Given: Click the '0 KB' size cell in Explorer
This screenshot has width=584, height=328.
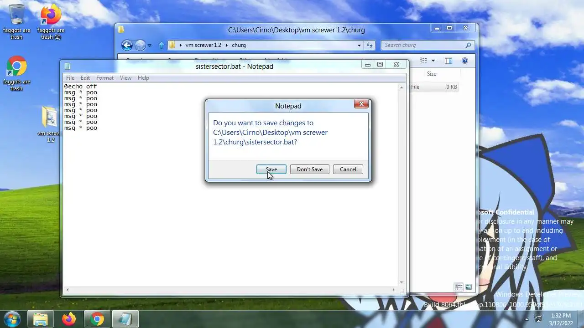Looking at the screenshot, I should pos(452,87).
